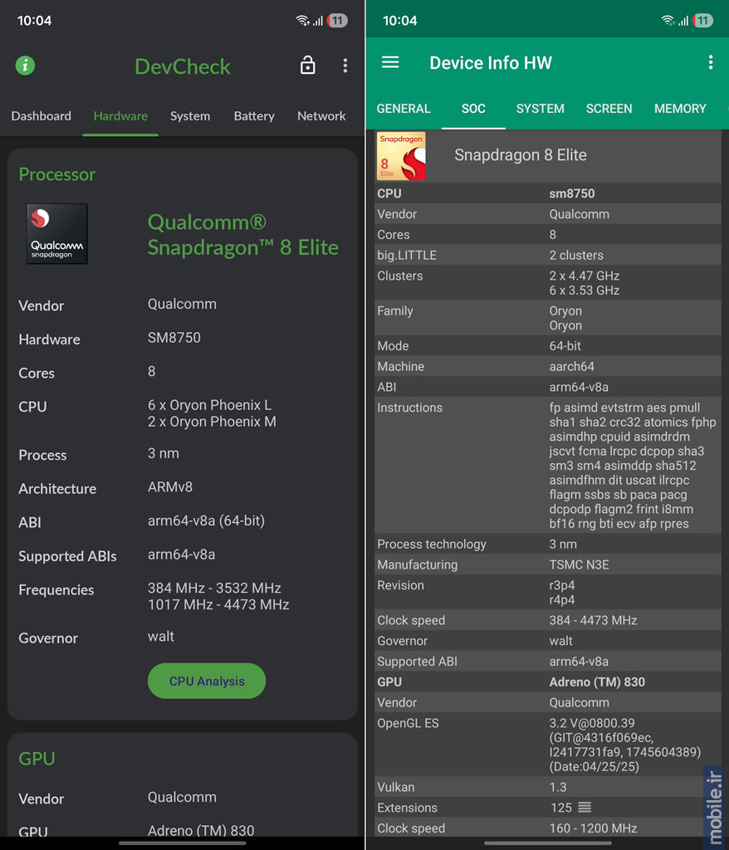Tap the walt governor value in DevCheck
Image resolution: width=729 pixels, height=850 pixels.
(x=161, y=637)
